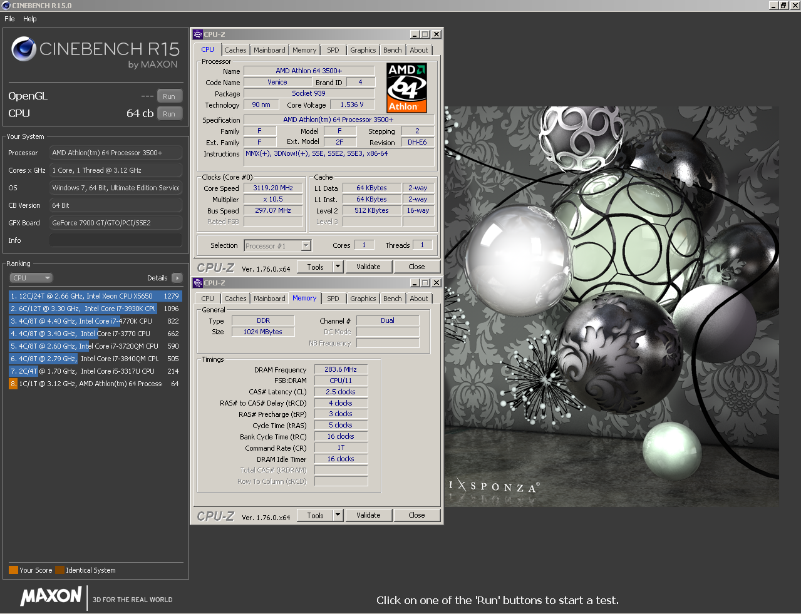Run the CPU benchmark test

(169, 114)
